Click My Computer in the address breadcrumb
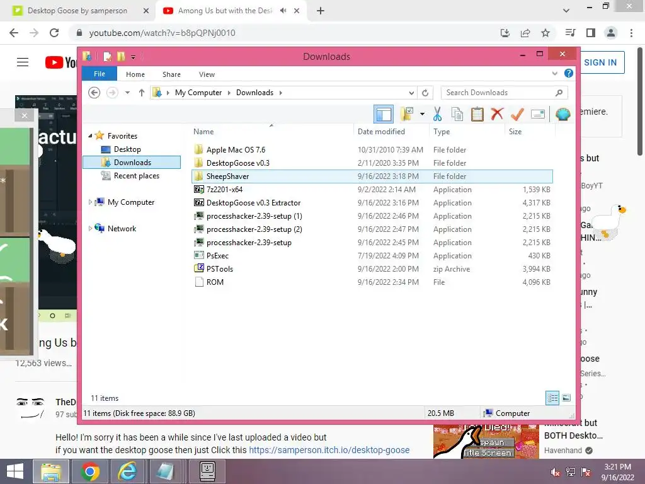Viewport: 645px width, 484px height. (x=198, y=93)
